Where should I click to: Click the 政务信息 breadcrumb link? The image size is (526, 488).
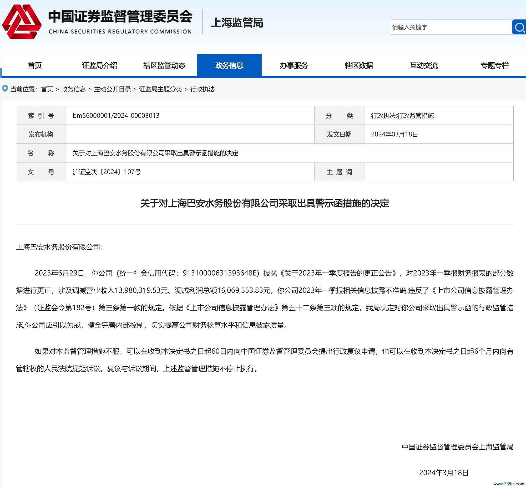tap(73, 89)
